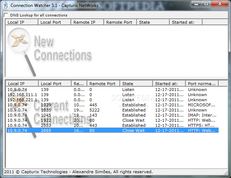Select row with local port 2553
The image size is (231, 178).
112,125
